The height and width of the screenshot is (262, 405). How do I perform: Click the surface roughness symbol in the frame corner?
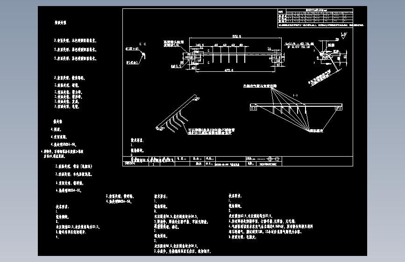[x=343, y=35]
